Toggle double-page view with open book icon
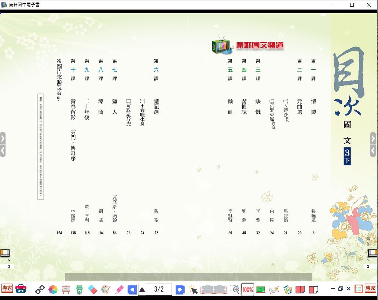This screenshot has width=378, height=300. pos(214,290)
